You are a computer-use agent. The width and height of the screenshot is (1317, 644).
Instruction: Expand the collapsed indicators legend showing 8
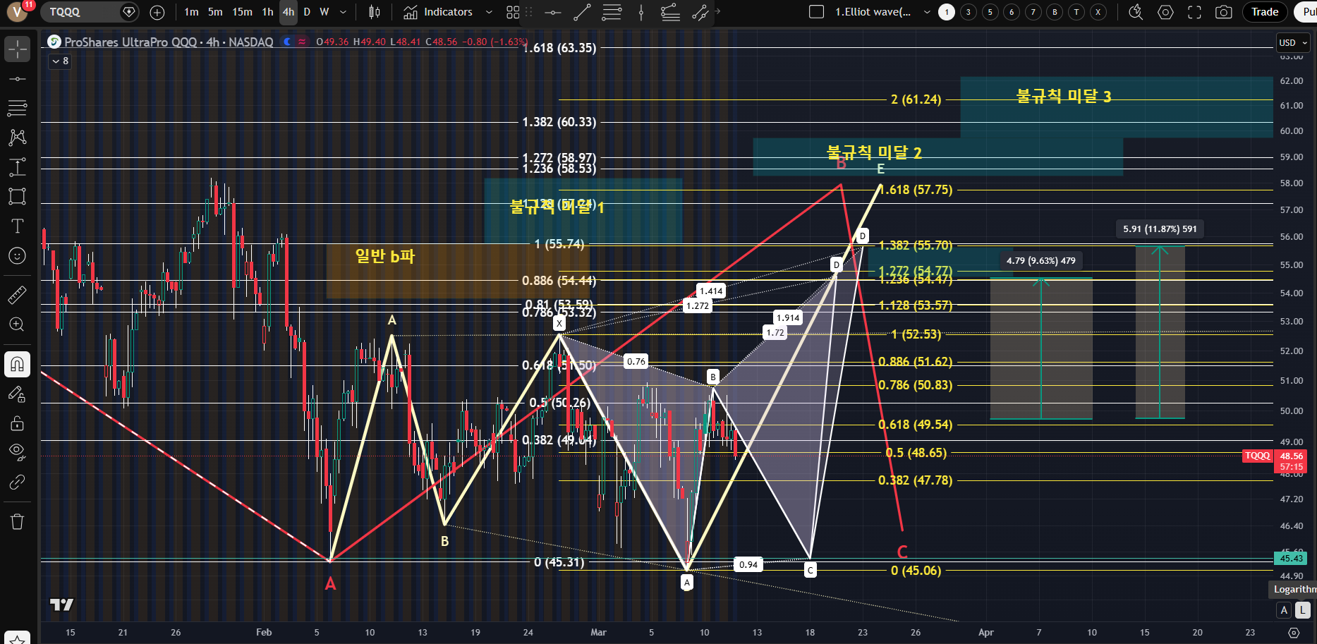(60, 61)
